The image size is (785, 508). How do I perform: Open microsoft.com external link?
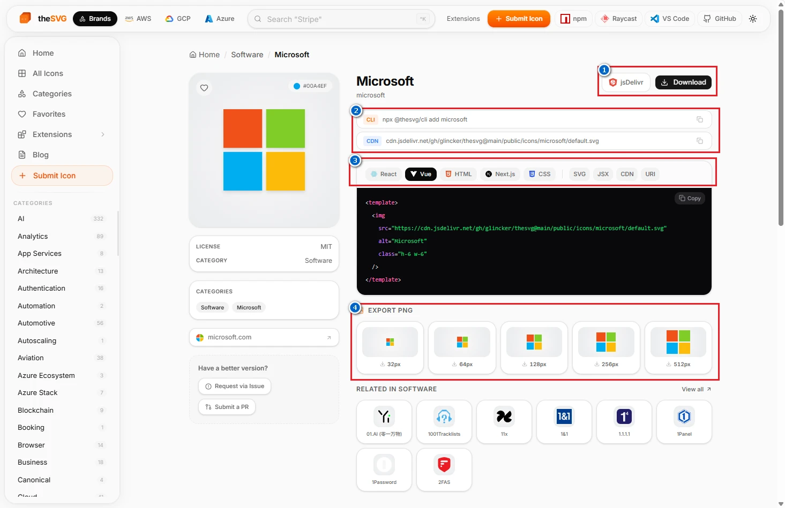264,337
